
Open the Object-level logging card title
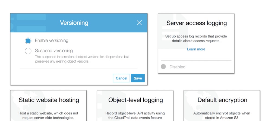[x=135, y=100]
